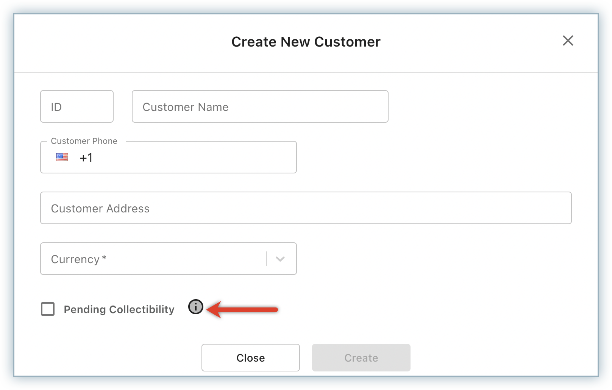Click the US flag country selector
Viewport: 612px width, 390px height.
62,157
